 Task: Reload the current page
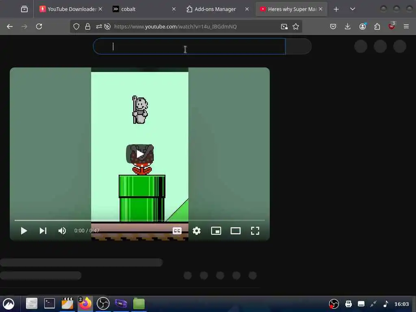[39, 26]
